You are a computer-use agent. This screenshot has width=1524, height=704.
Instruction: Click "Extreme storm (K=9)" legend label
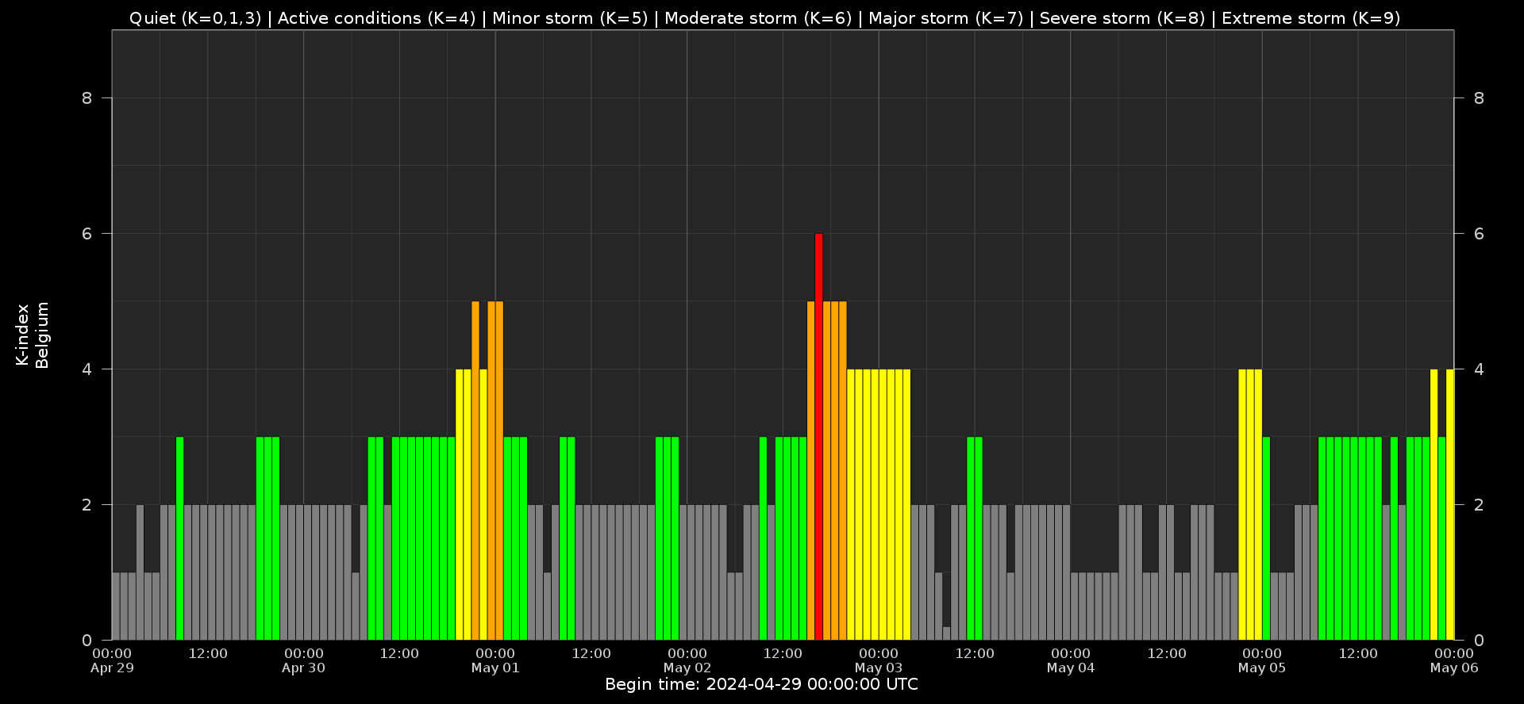point(1310,18)
